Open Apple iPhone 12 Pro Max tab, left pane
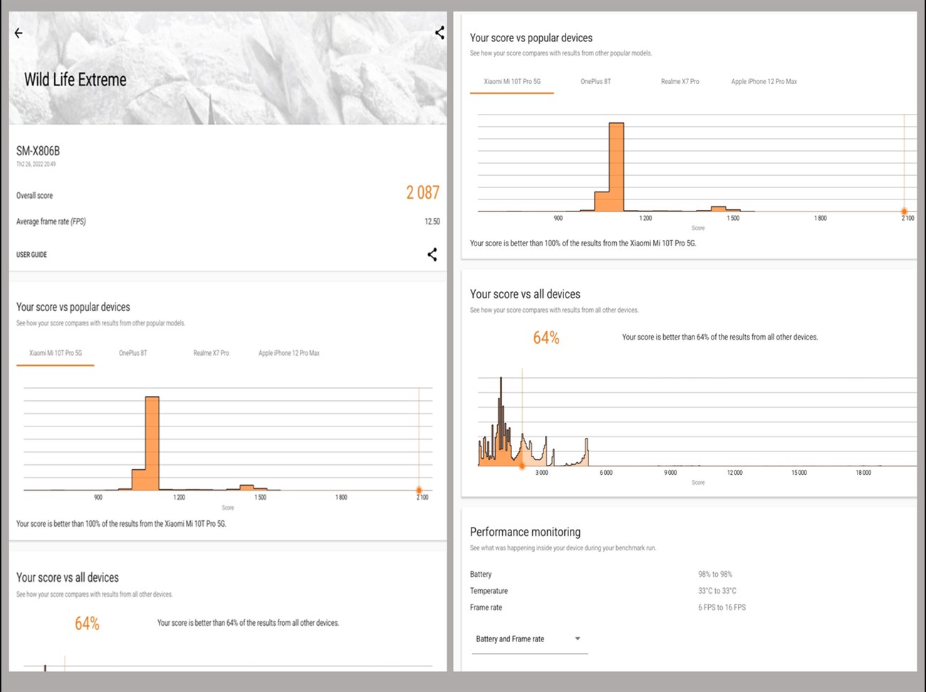Viewport: 926px width, 692px height. click(288, 353)
